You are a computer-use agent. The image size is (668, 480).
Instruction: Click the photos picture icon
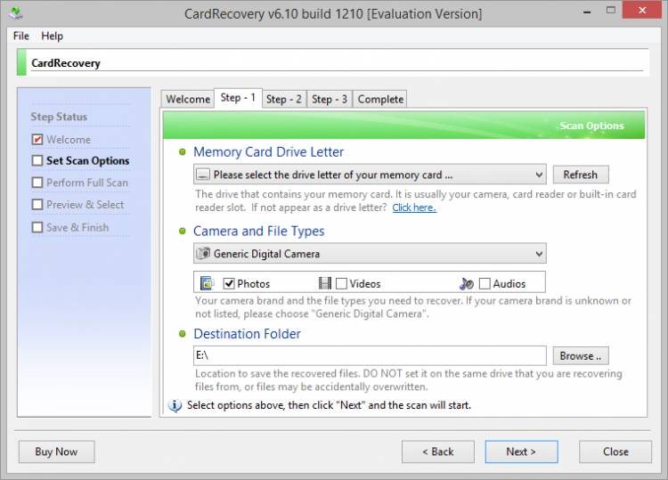[207, 283]
